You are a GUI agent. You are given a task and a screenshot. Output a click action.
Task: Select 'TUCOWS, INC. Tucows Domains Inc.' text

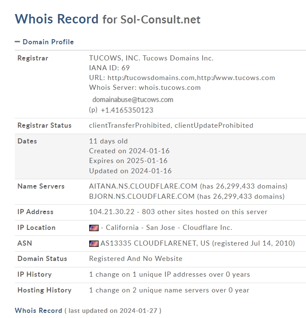coord(151,58)
